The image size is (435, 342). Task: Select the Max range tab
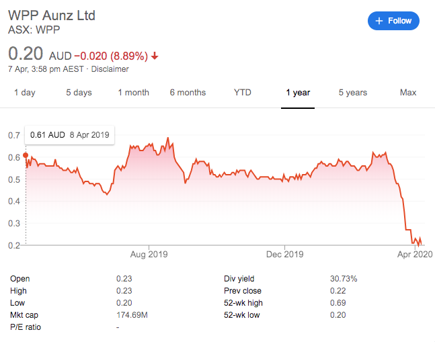tap(407, 93)
